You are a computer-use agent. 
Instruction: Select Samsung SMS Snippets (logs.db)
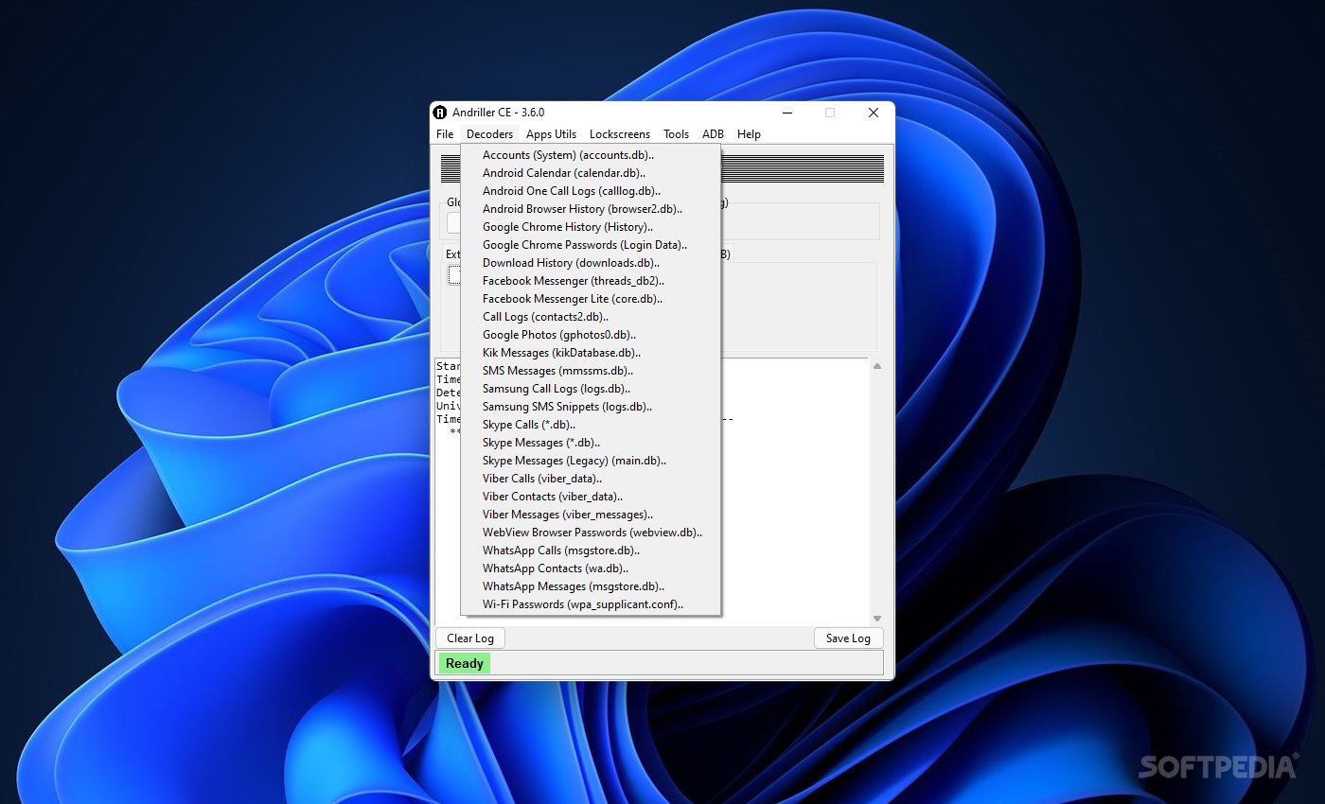[x=591, y=407]
